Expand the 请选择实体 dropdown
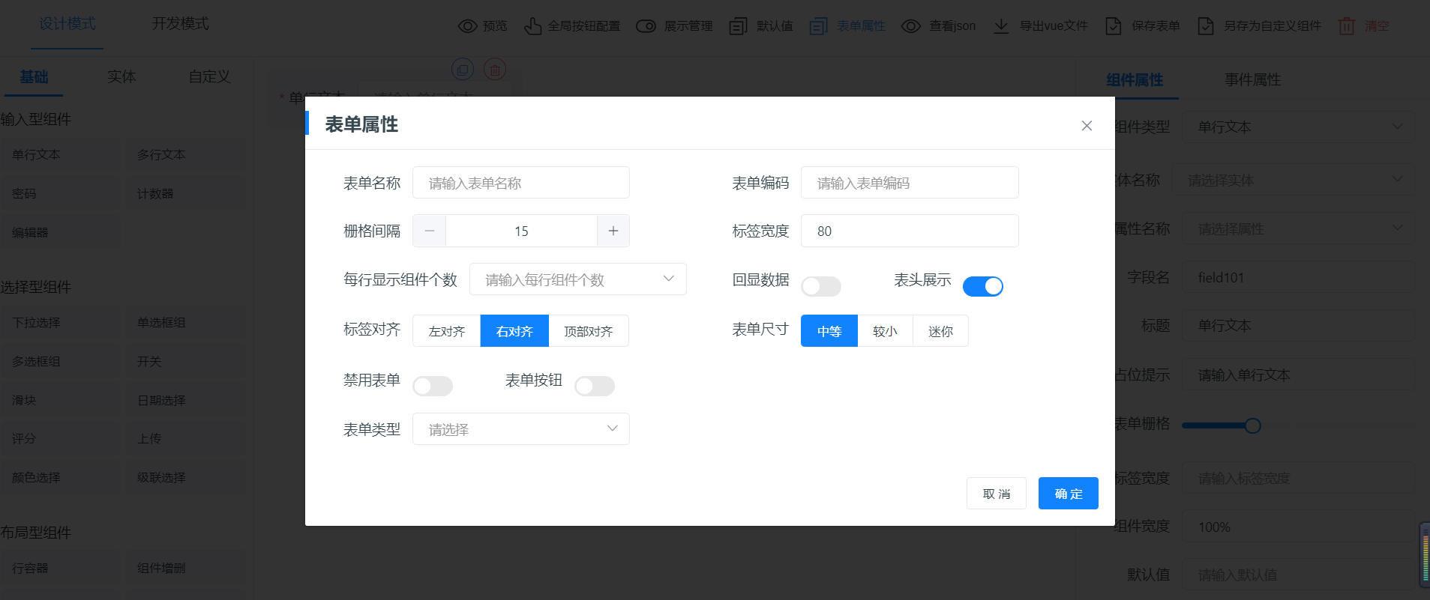The width and height of the screenshot is (1430, 600). [1294, 180]
